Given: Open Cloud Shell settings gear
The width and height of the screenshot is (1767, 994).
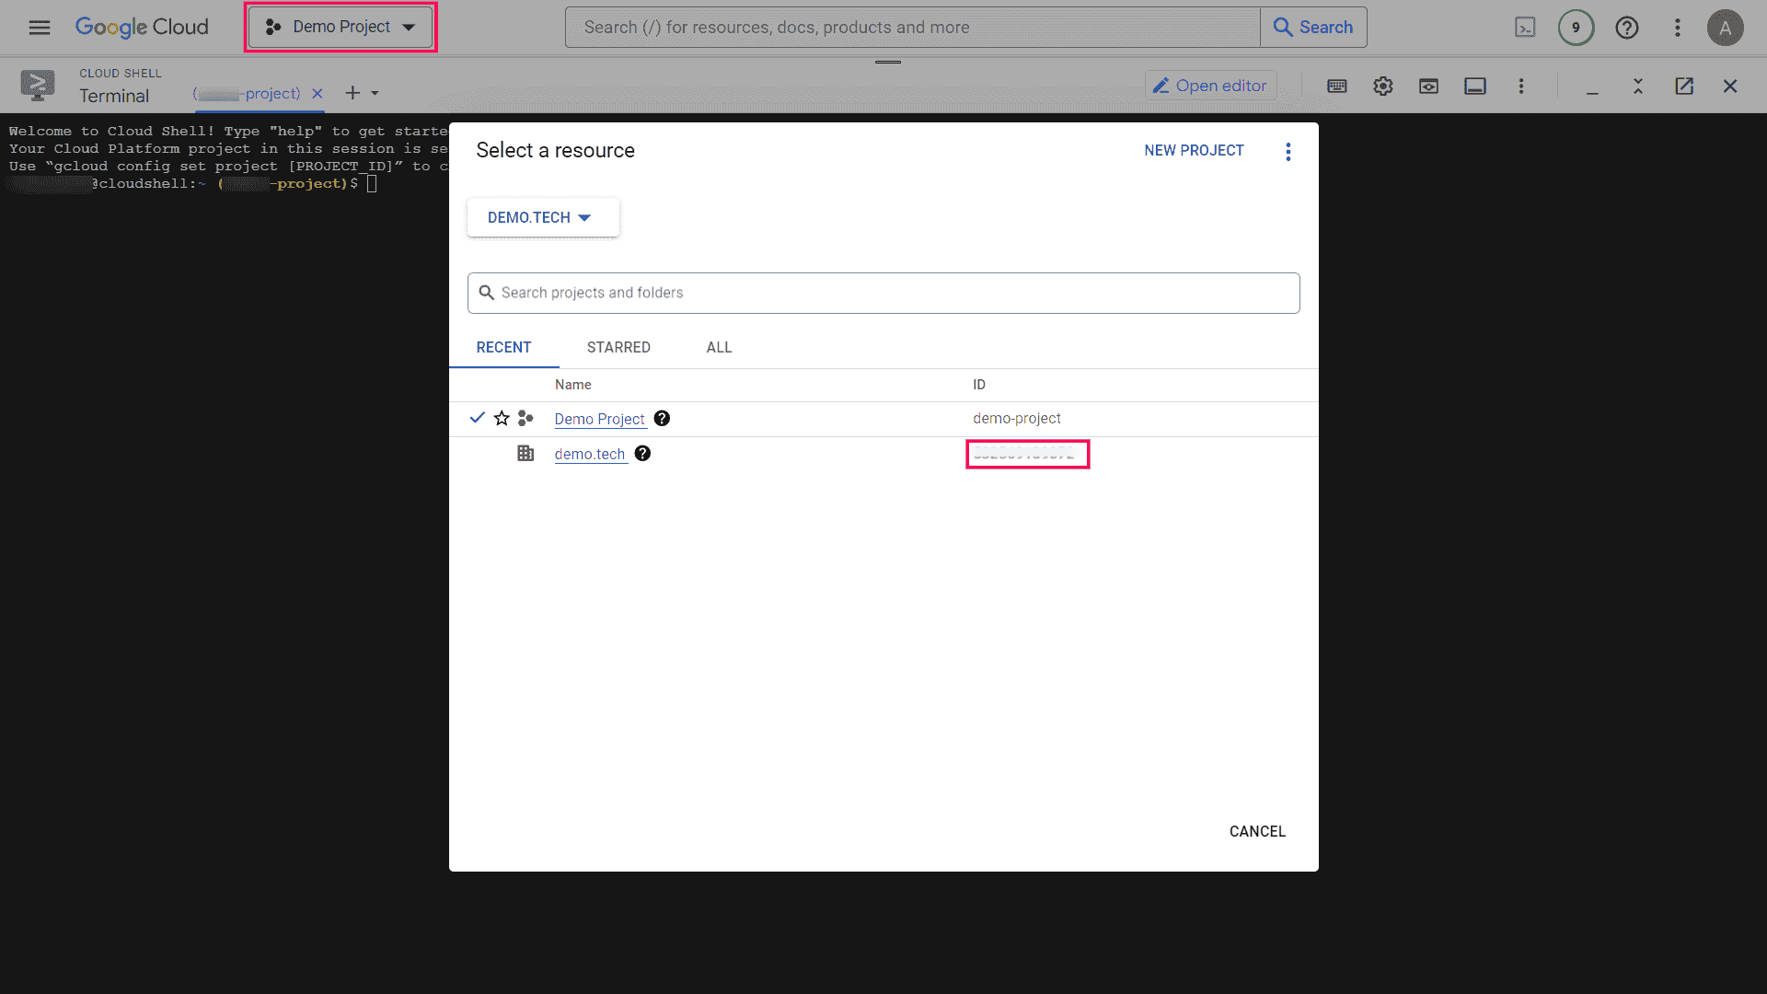Looking at the screenshot, I should coord(1382,86).
